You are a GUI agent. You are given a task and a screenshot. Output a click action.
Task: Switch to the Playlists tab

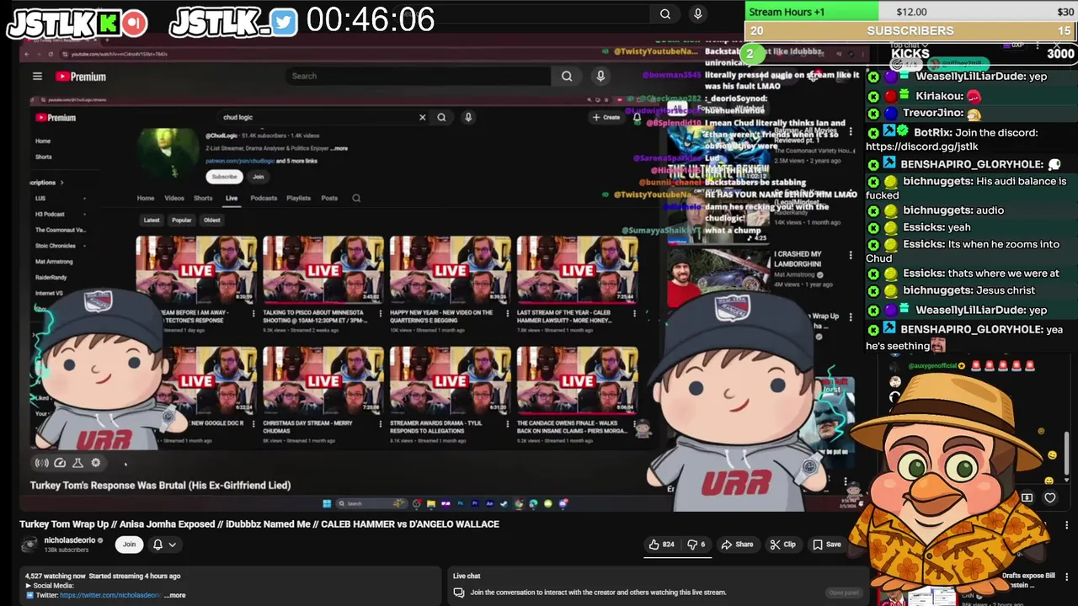(x=298, y=199)
